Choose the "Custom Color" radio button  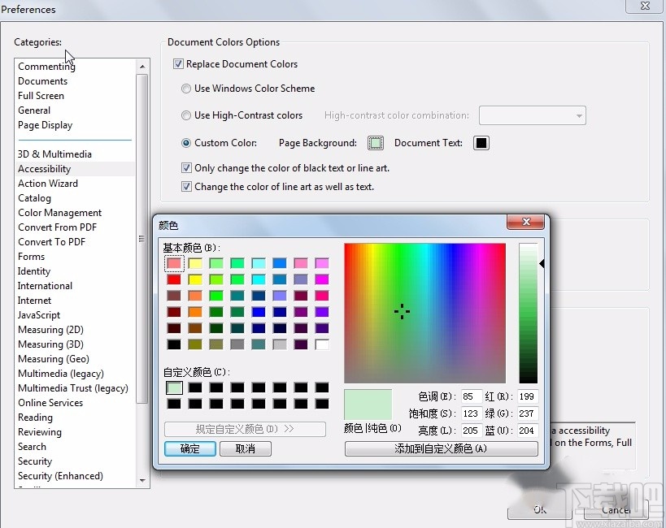coord(185,142)
